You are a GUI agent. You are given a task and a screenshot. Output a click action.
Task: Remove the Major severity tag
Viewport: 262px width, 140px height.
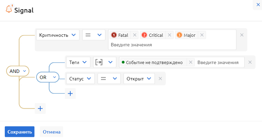[x=202, y=35]
